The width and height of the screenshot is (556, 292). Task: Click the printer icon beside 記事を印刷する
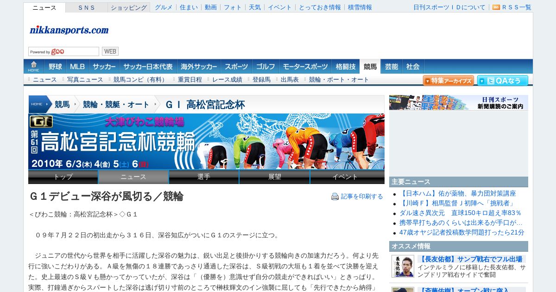(x=335, y=197)
